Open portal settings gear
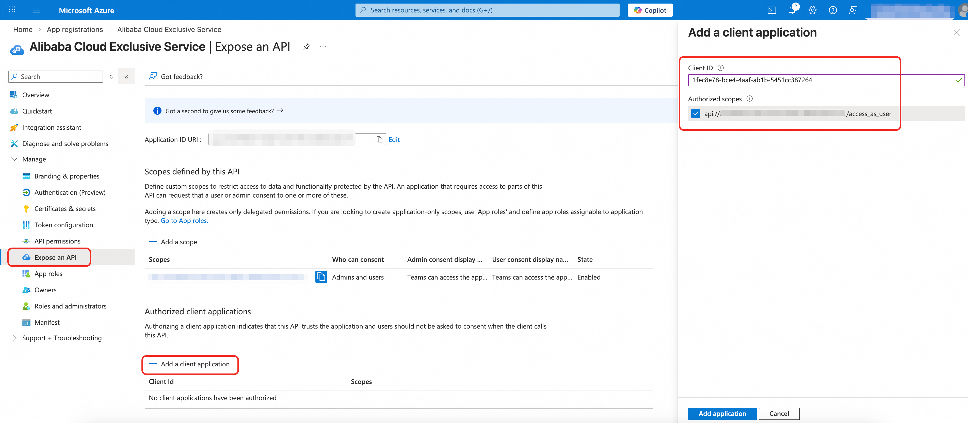The image size is (968, 423). click(812, 10)
